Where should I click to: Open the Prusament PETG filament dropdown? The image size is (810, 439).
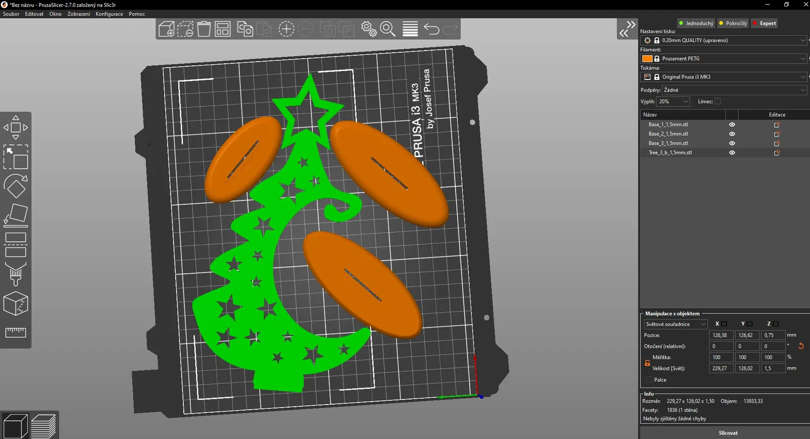pyautogui.click(x=724, y=59)
